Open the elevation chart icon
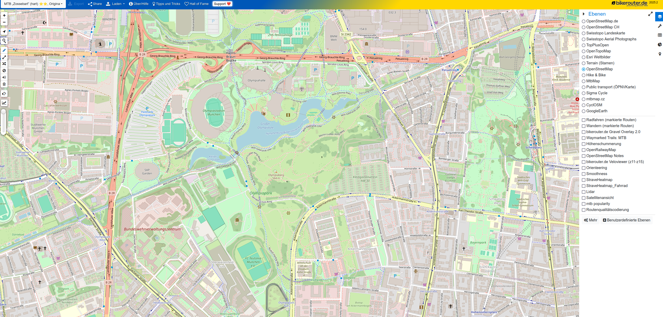Image resolution: width=663 pixels, height=317 pixels. pos(4,103)
